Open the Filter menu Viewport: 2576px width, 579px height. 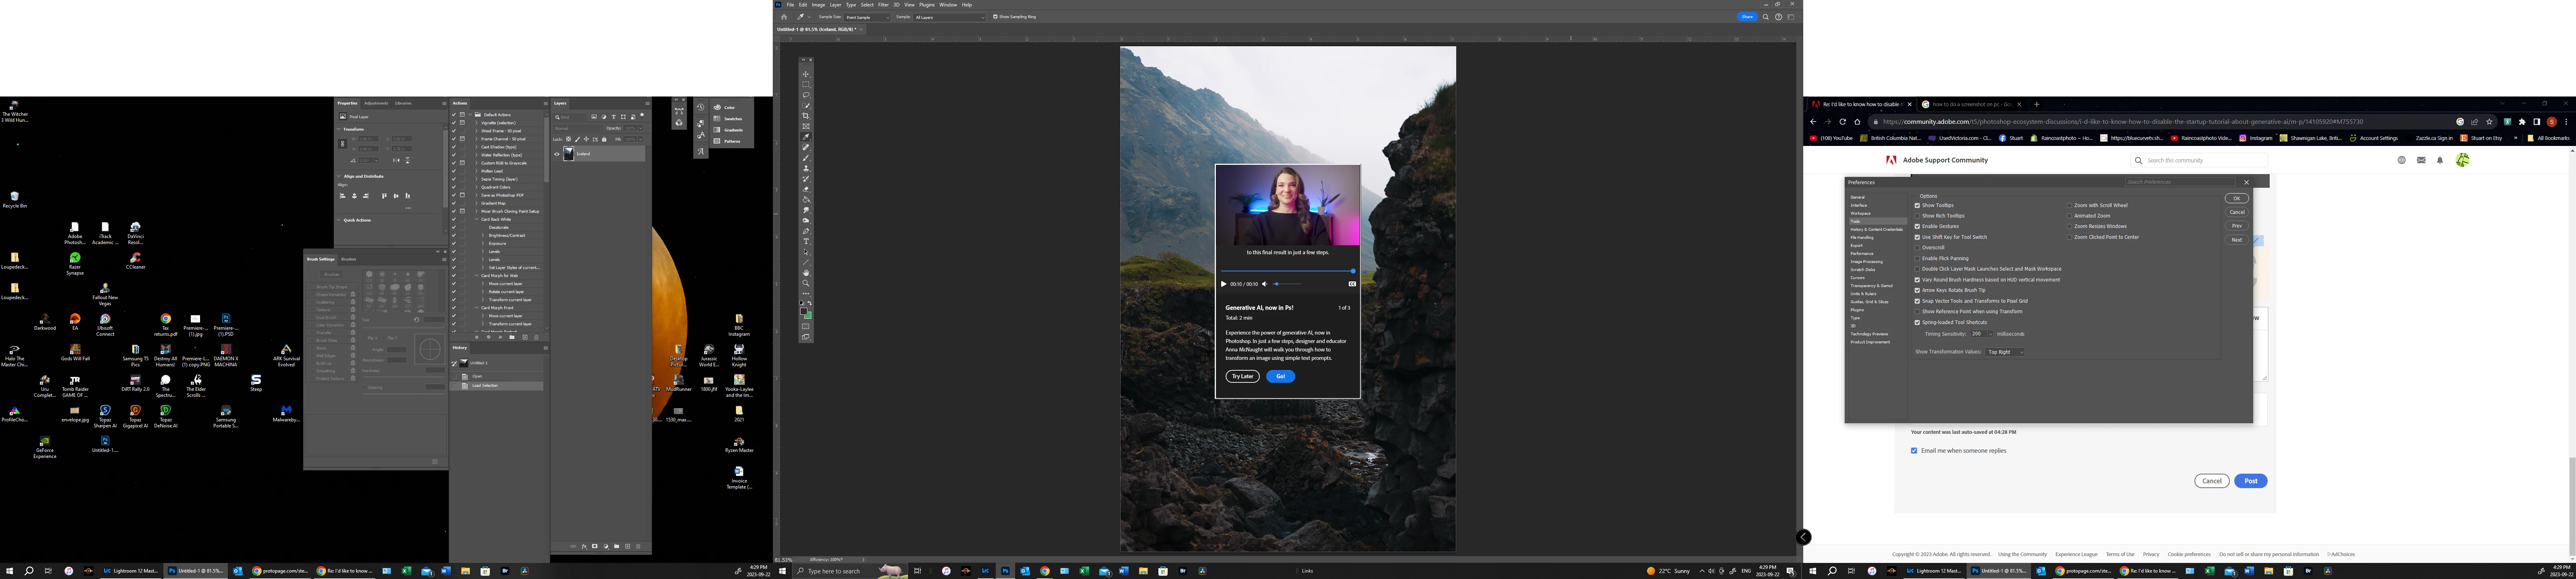pyautogui.click(x=883, y=4)
